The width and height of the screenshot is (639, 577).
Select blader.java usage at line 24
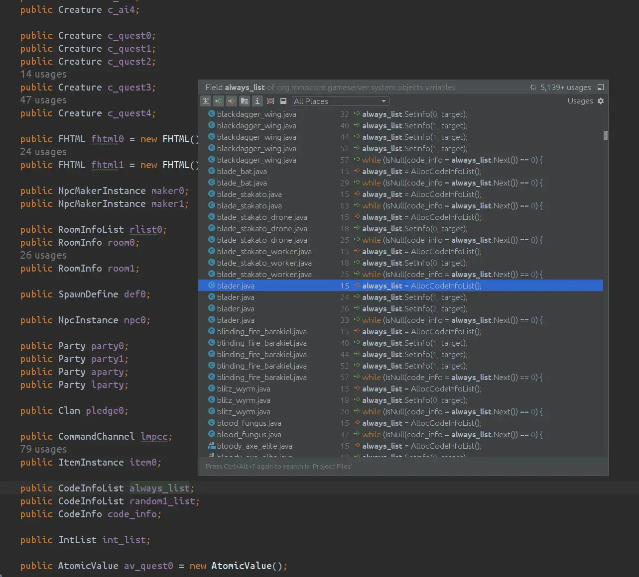point(400,297)
